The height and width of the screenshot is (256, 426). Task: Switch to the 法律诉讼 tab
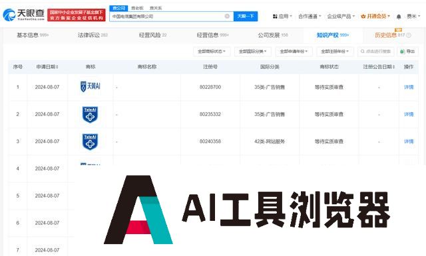click(x=93, y=35)
